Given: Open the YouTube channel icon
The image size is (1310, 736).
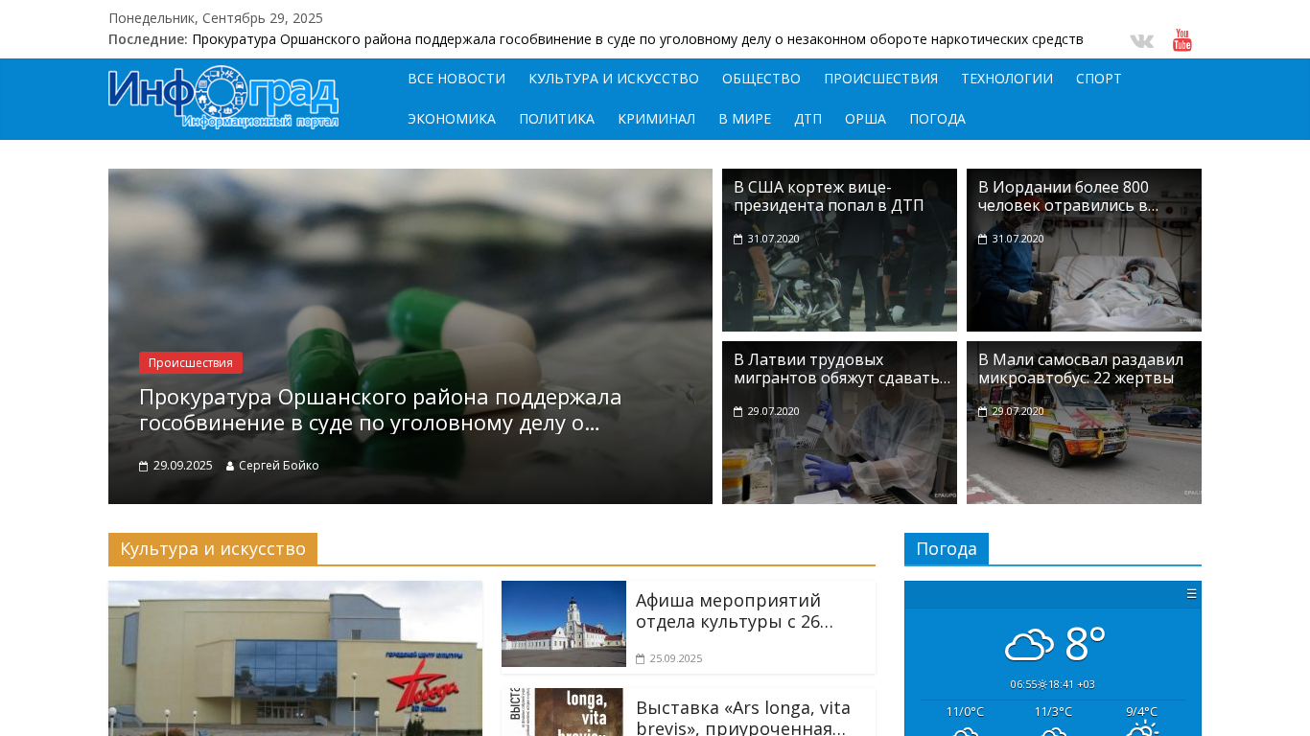Looking at the screenshot, I should coord(1182,40).
